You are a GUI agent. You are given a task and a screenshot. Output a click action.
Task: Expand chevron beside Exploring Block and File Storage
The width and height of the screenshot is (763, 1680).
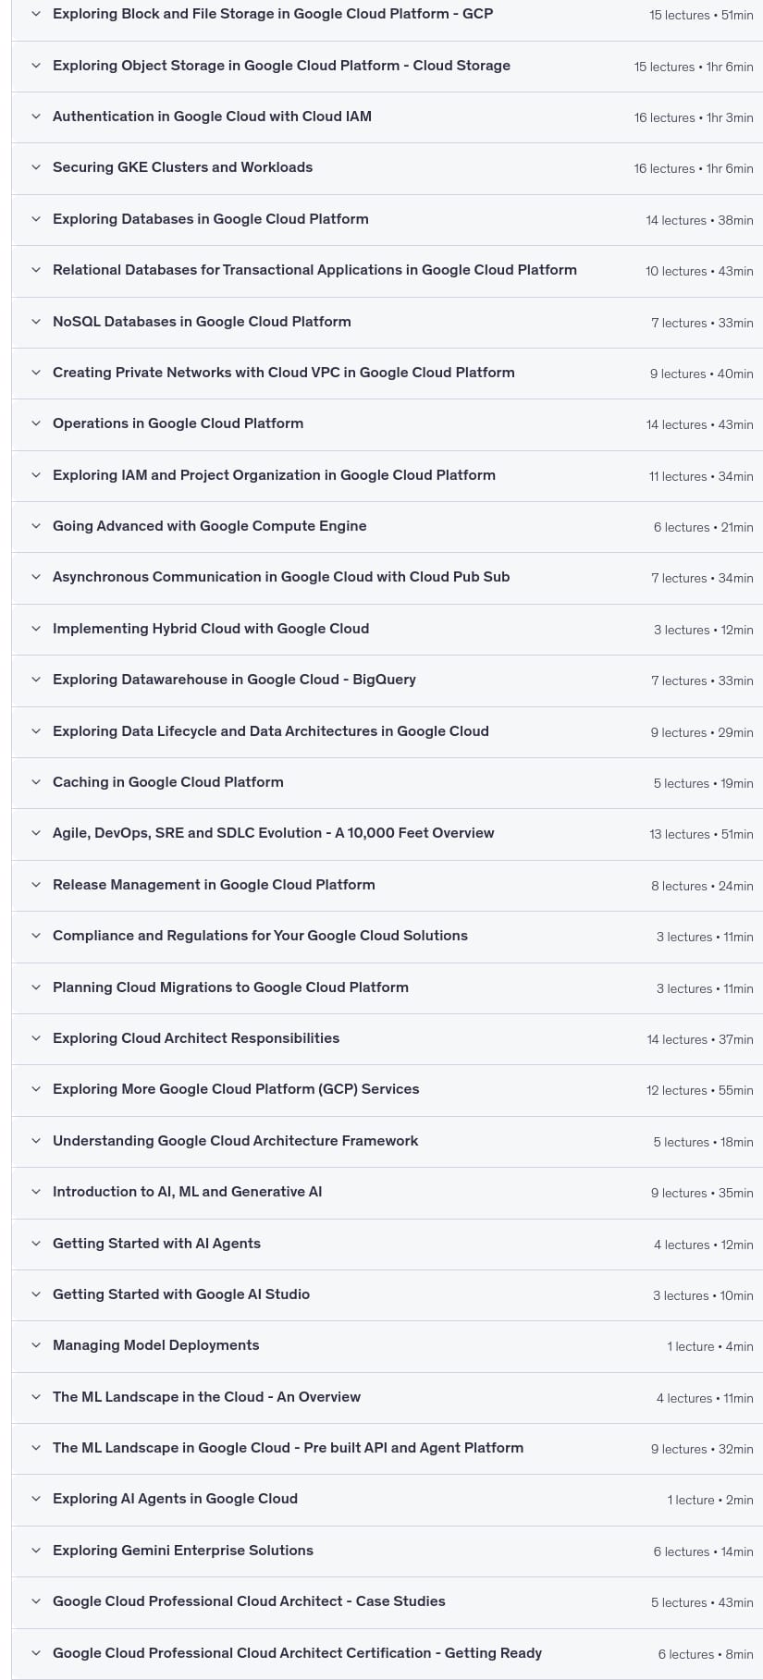tap(36, 15)
